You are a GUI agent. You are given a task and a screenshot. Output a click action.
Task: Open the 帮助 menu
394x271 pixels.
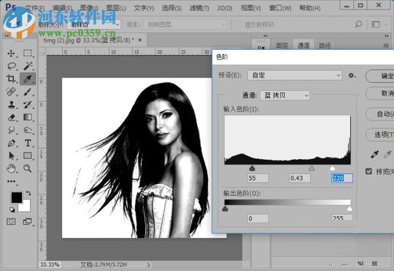click(310, 8)
